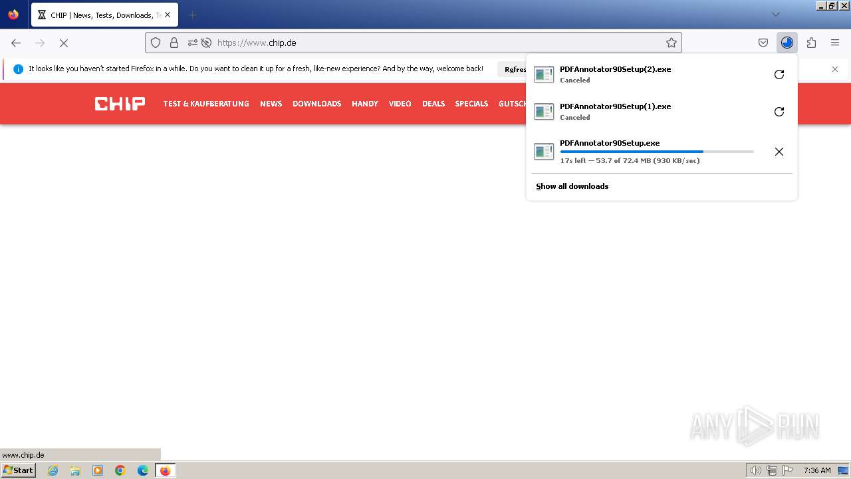
Task: Click the autoplay blocked icon
Action: (x=206, y=43)
